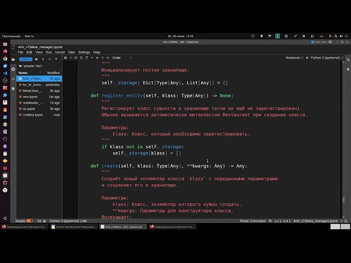This screenshot has height=263, width=351.
Task: Click the window hamburger menu in title bar
Action: [330, 42]
